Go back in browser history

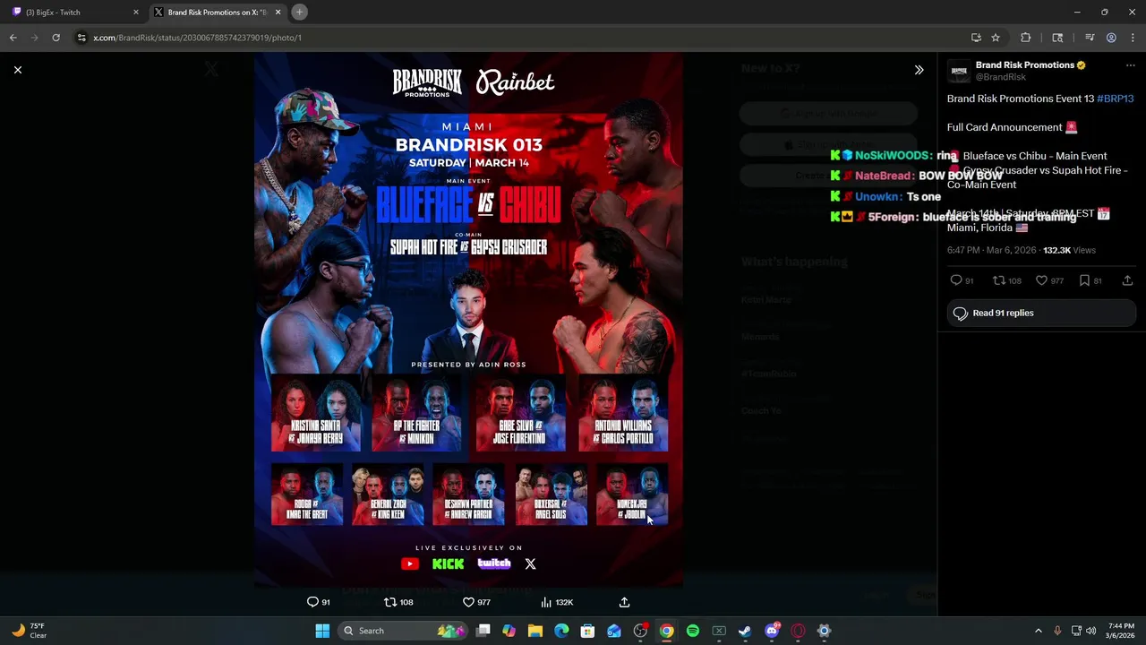click(13, 38)
